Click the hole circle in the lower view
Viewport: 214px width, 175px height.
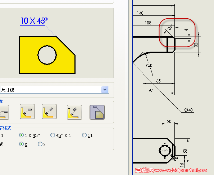tap(165, 151)
